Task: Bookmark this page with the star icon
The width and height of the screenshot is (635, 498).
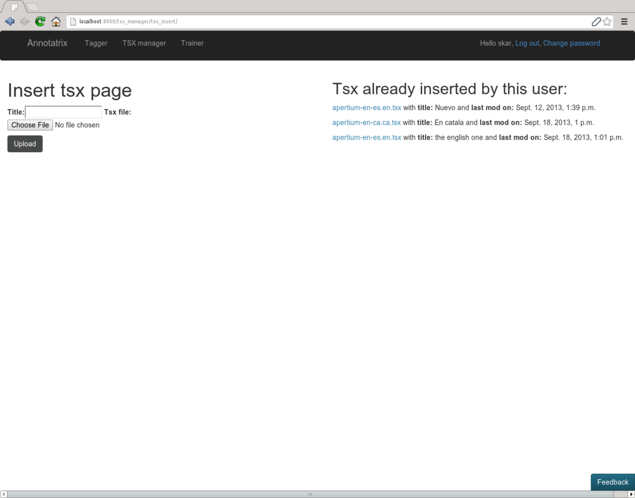Action: click(x=607, y=22)
